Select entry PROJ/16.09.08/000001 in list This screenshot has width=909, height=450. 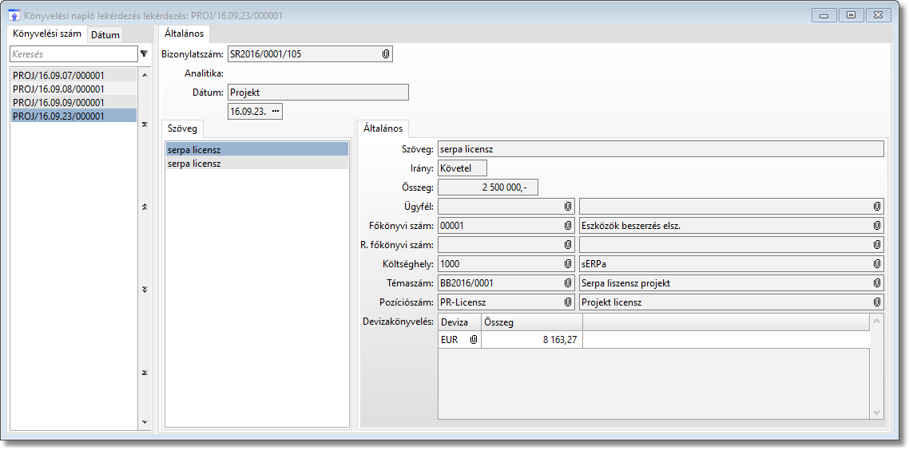click(59, 89)
